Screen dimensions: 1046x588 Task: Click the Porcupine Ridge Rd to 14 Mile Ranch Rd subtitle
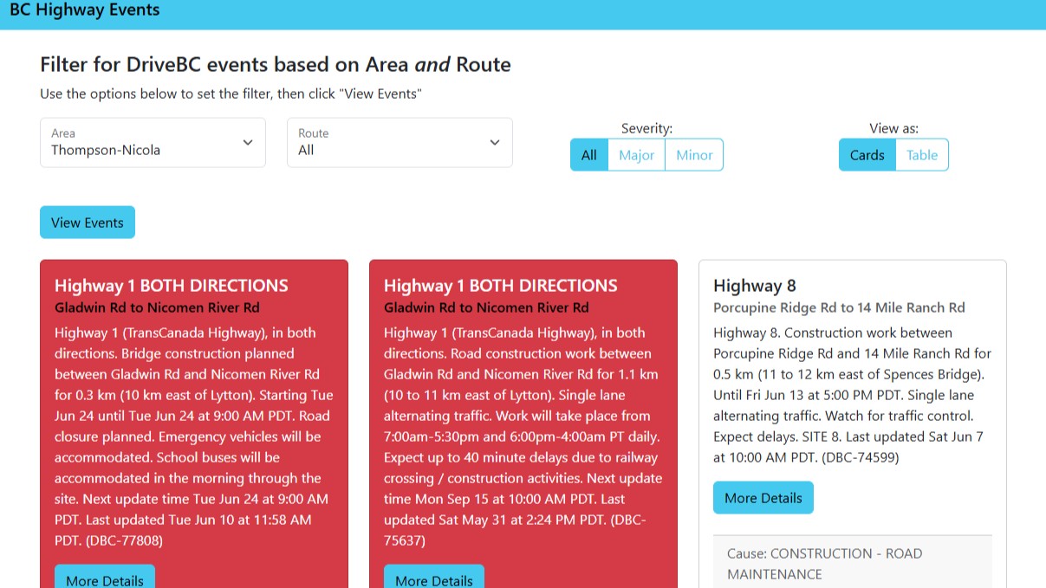[x=839, y=307]
